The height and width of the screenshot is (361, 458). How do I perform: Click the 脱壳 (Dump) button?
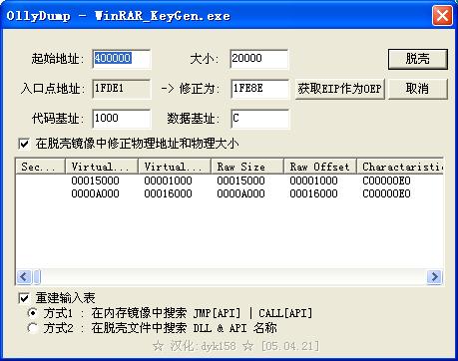(x=418, y=59)
